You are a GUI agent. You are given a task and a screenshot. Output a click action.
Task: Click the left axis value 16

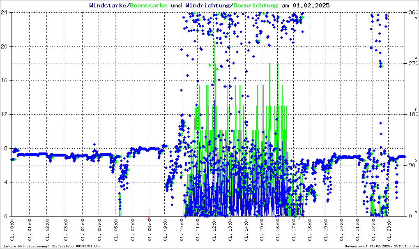pyautogui.click(x=4, y=81)
